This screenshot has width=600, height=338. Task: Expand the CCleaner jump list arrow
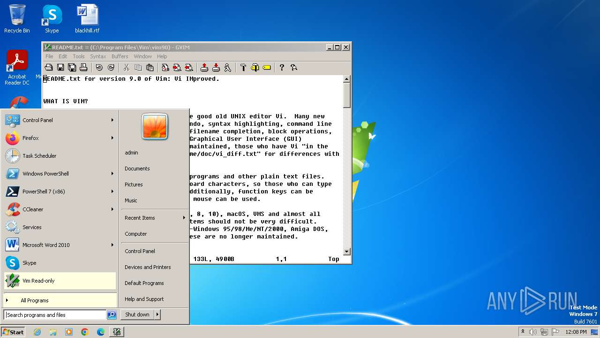point(112,209)
